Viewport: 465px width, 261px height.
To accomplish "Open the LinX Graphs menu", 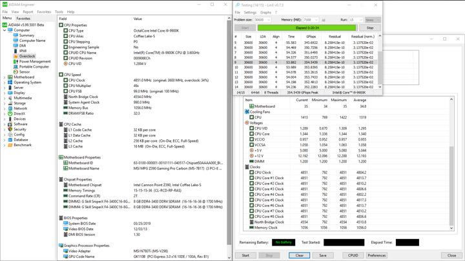I will (265, 12).
